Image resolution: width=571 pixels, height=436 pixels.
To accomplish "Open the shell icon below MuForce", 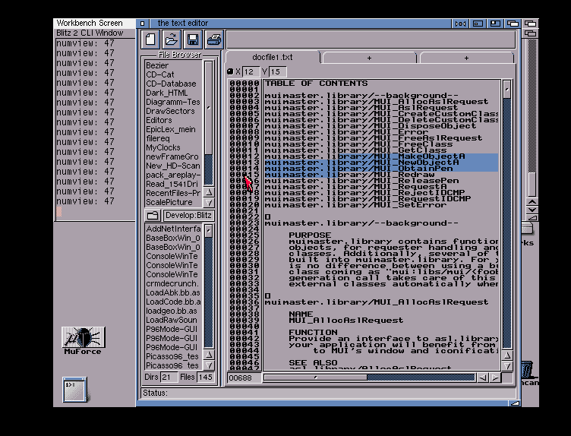I will click(x=75, y=389).
